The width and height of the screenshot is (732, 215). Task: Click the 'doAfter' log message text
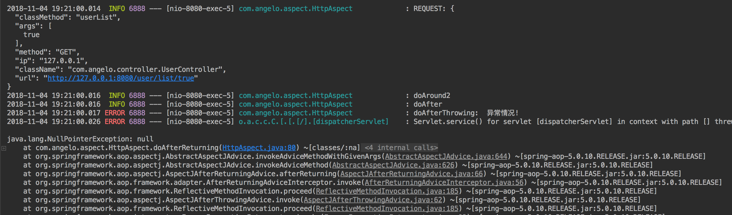click(428, 104)
